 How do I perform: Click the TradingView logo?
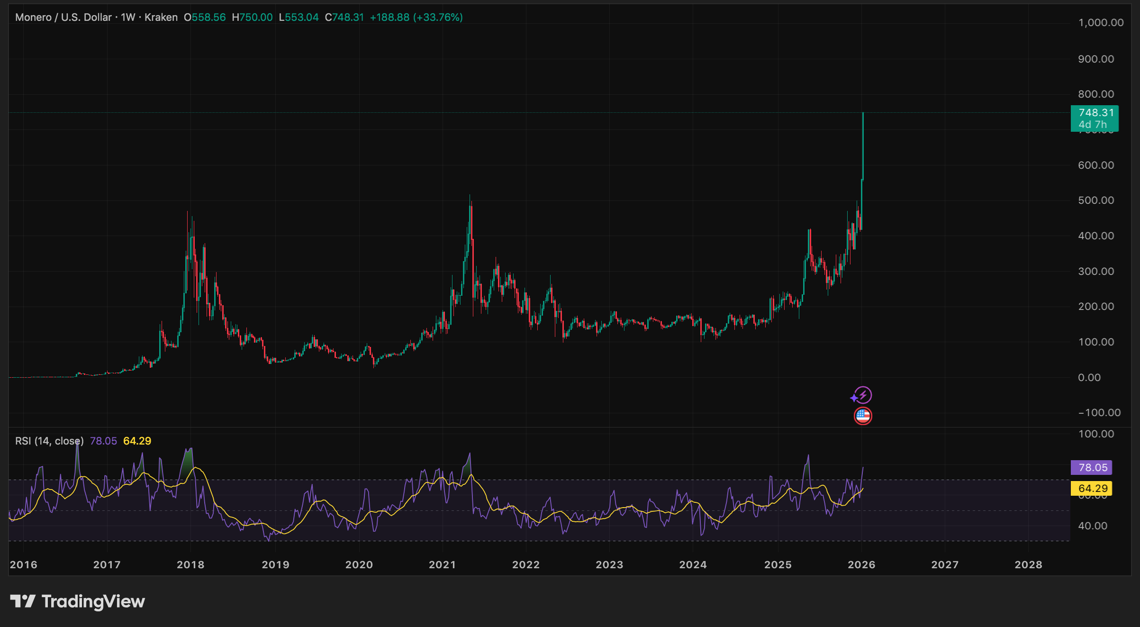point(78,601)
